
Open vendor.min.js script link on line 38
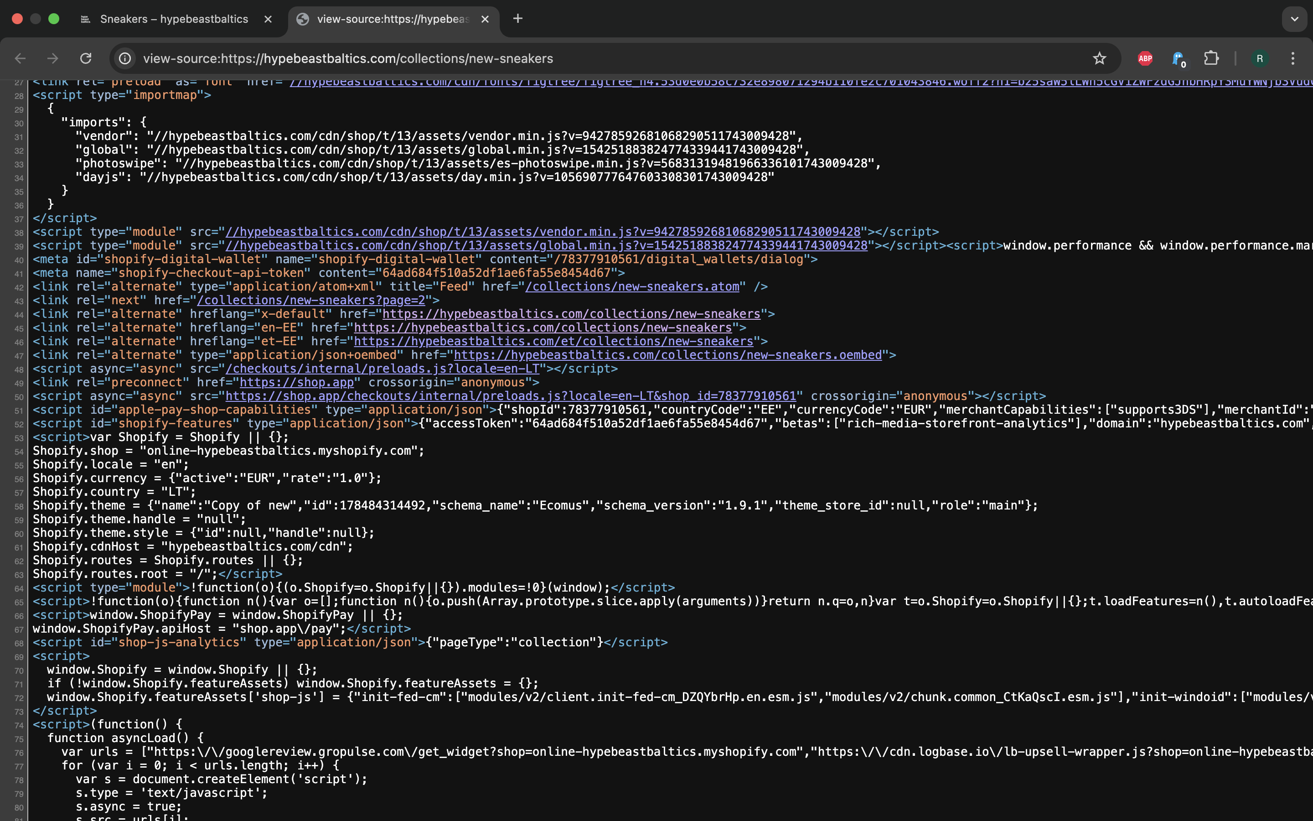pos(543,232)
